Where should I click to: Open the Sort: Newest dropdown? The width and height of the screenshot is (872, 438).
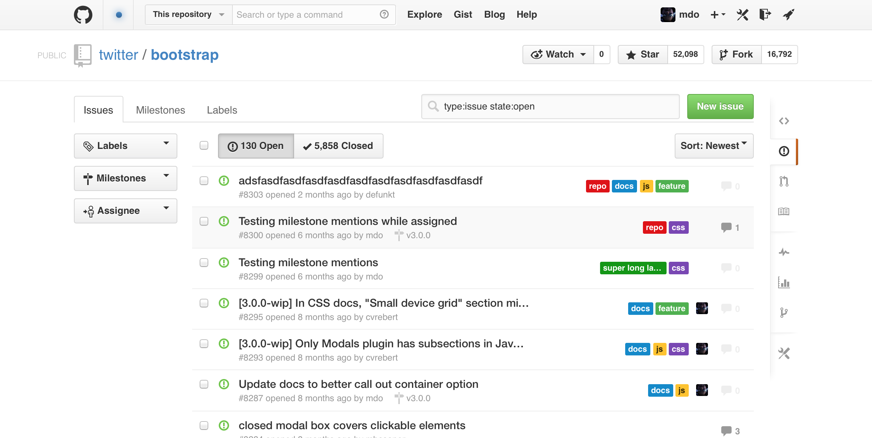pos(714,146)
